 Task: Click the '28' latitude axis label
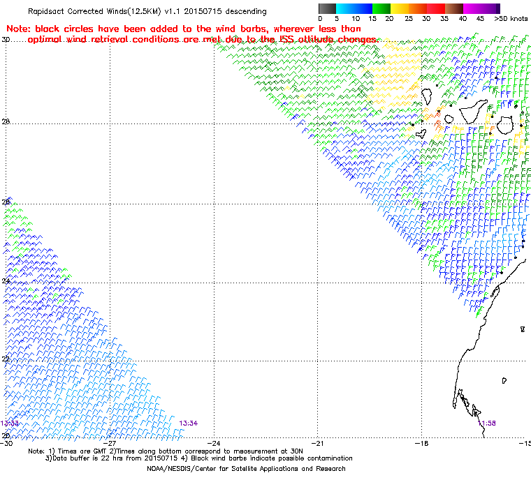tap(6, 121)
